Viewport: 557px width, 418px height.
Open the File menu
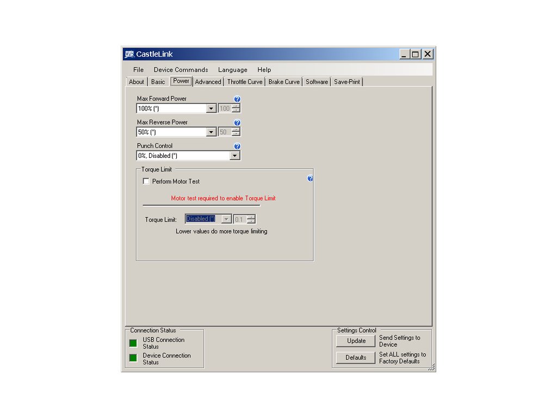139,70
